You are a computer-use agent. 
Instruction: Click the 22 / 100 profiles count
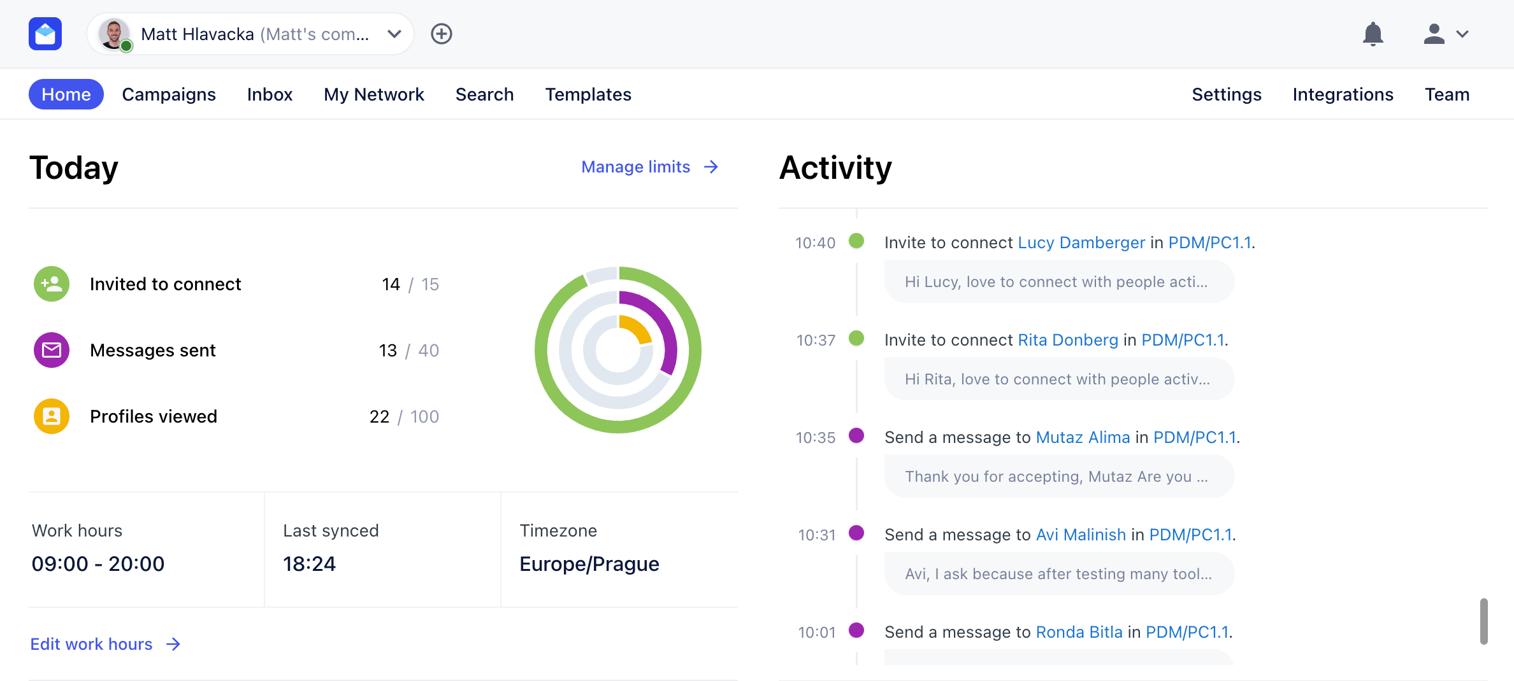click(x=405, y=416)
